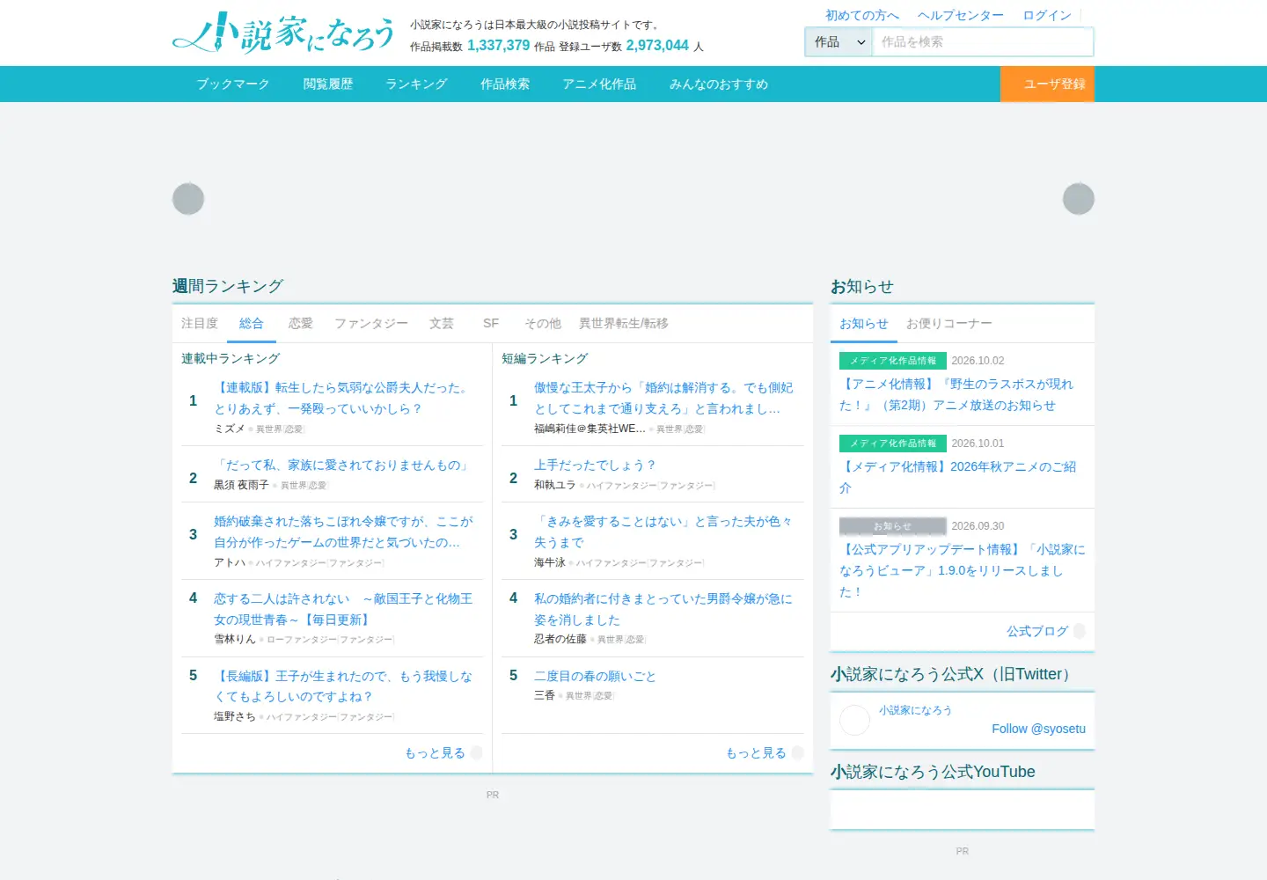The image size is (1267, 880).
Task: Open rank 1 short story 傲慢な王太子から
Action: click(663, 398)
